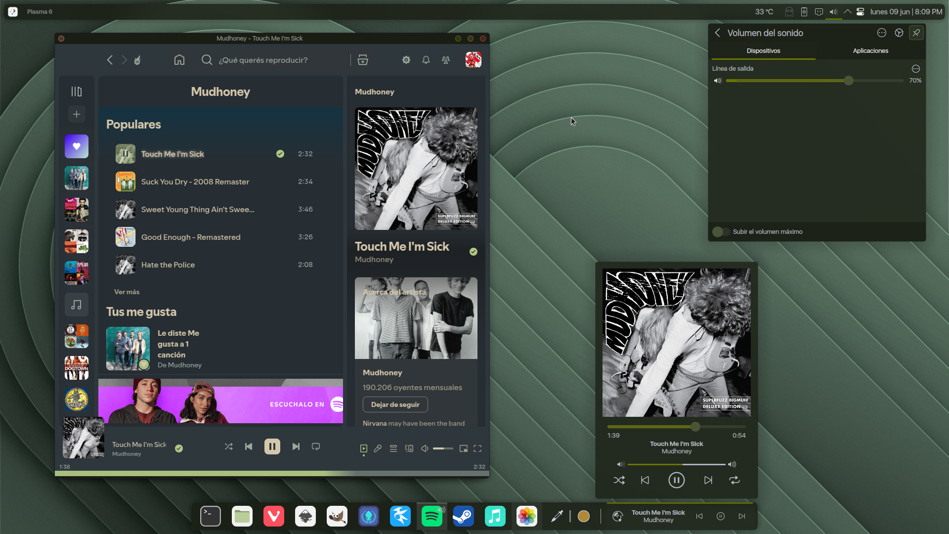Open the Plasma 6 launcher icon
Image resolution: width=949 pixels, height=534 pixels.
[13, 11]
